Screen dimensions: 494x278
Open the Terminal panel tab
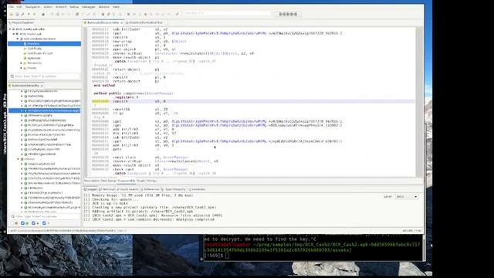(107, 189)
